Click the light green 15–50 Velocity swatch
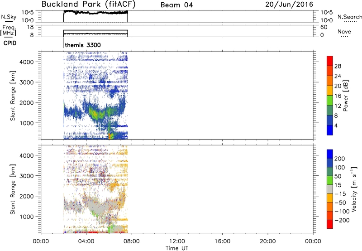Screen dimensions: 362x251 click(330, 180)
